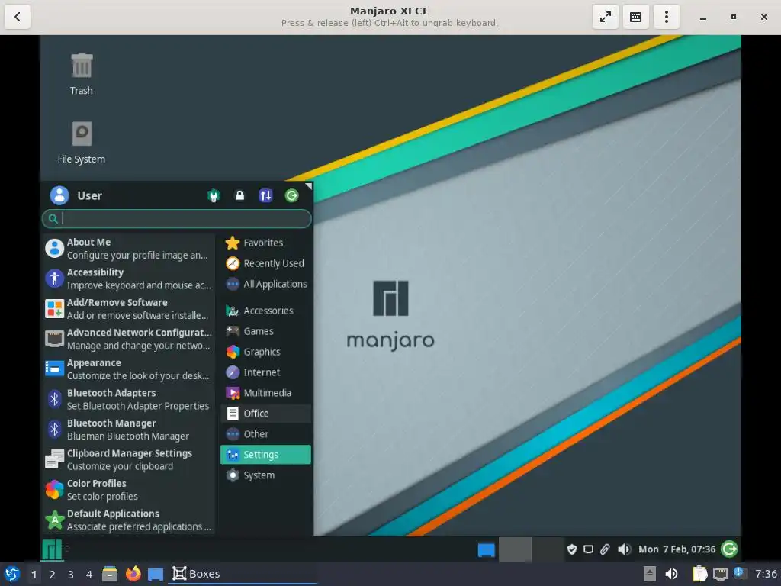Viewport: 781px width, 586px height.
Task: Click the green session logout icon on Manjaro panel
Action: click(x=729, y=549)
